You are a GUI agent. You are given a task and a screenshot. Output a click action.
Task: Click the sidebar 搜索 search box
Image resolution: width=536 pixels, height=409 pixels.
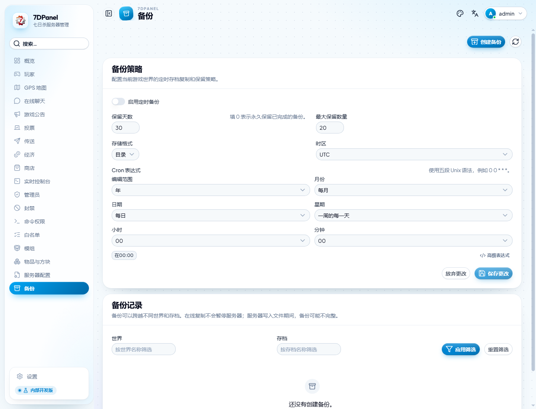(49, 44)
